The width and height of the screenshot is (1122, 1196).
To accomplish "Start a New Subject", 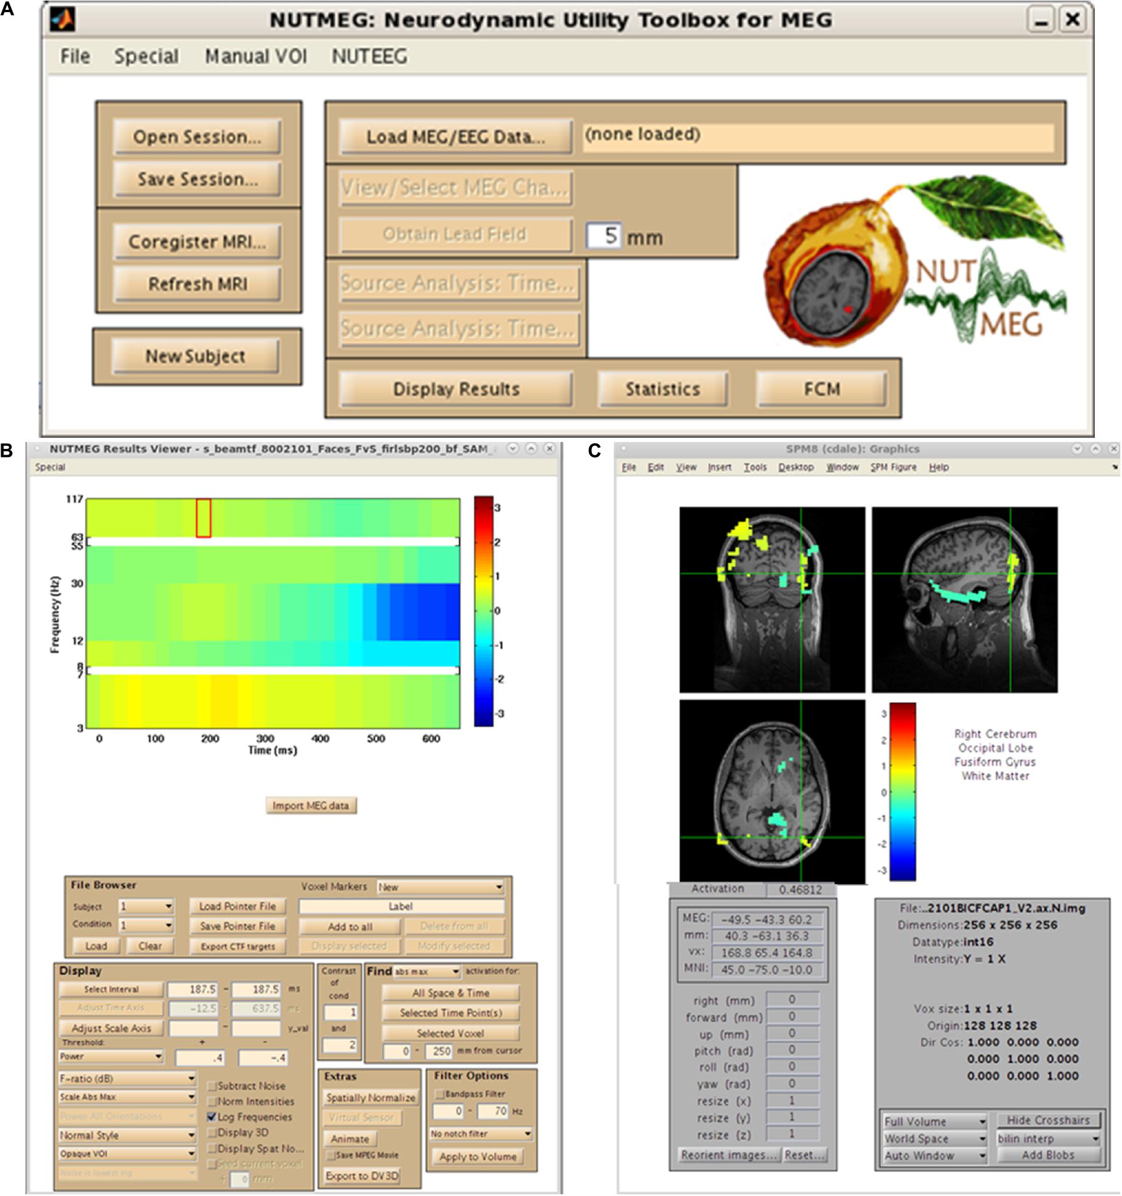I will click(195, 356).
